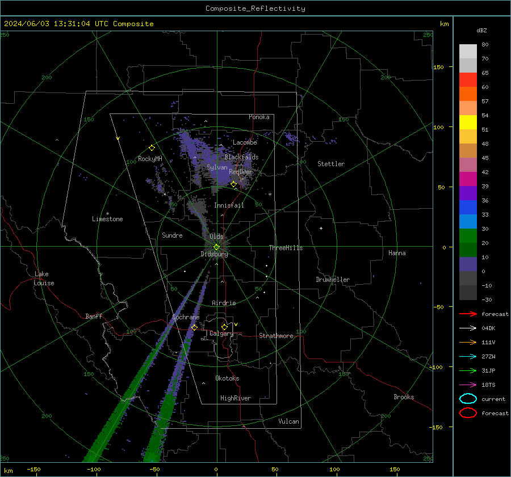Click the green swatch between 30 and 20 dBZ
Viewport: 511px width, 477px height.
[468, 236]
